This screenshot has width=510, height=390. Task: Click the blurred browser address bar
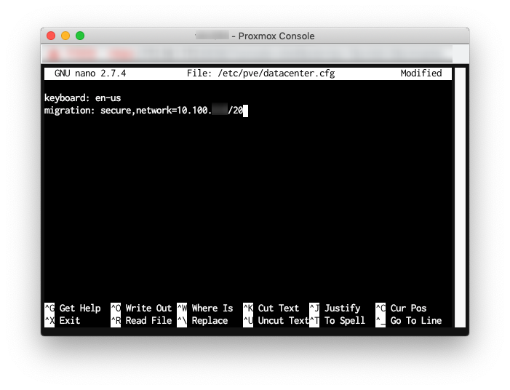[x=247, y=54]
